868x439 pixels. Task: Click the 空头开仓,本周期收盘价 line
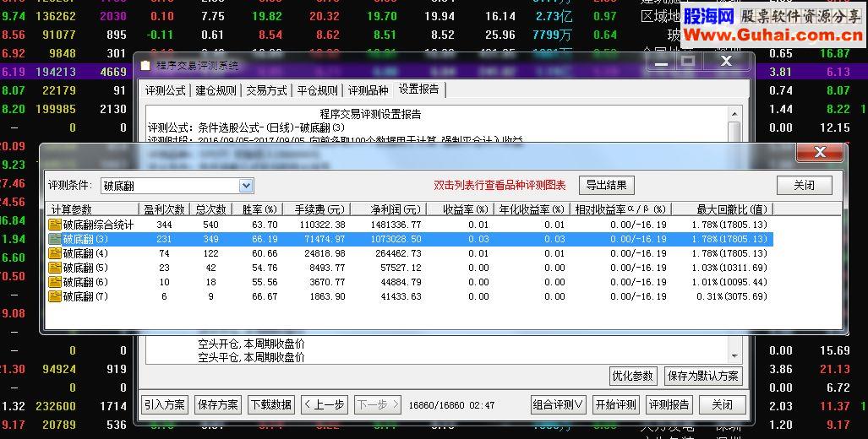coord(251,344)
